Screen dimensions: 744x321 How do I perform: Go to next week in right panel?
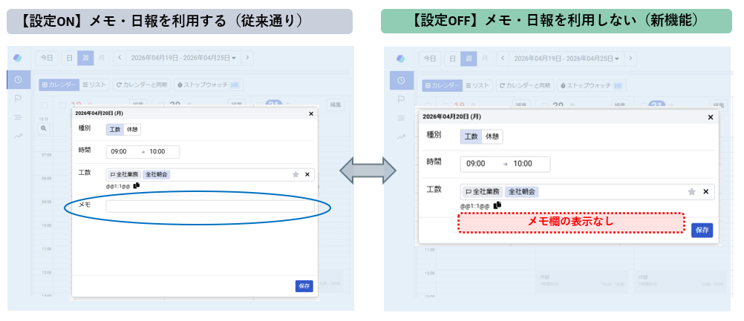tap(629, 58)
